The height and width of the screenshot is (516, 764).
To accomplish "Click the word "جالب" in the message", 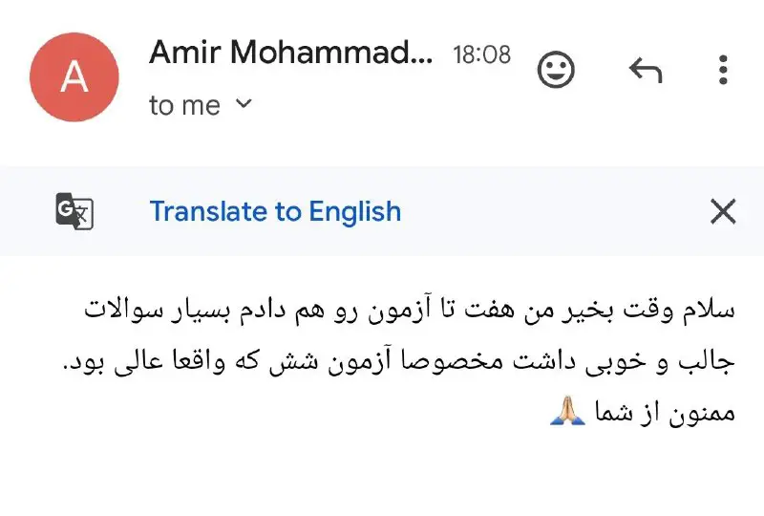I will 712,362.
